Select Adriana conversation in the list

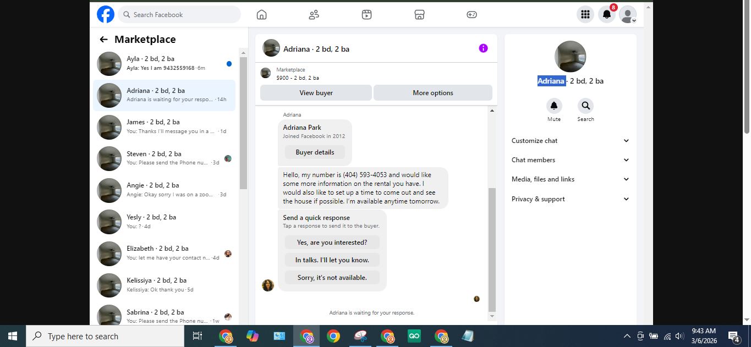tap(164, 95)
